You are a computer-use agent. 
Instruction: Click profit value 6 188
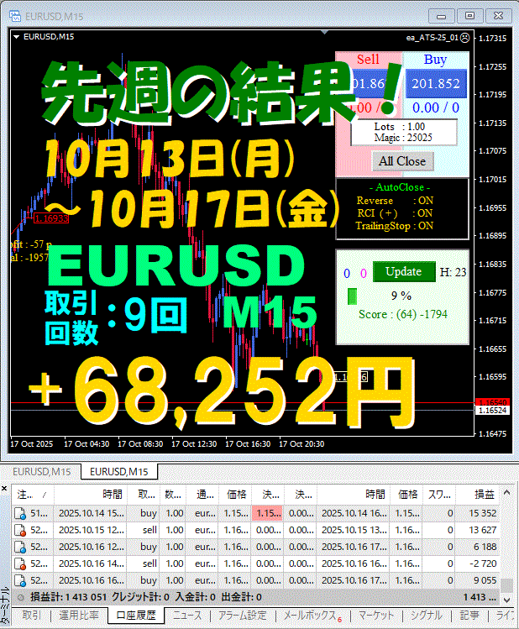[485, 548]
